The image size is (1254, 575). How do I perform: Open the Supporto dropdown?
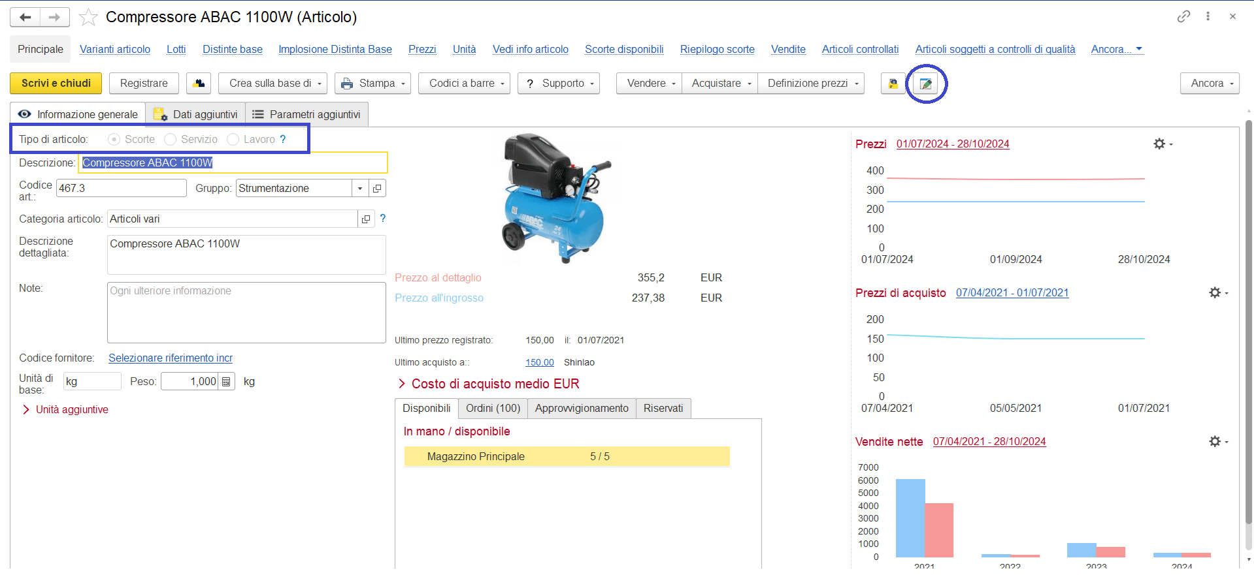tap(559, 84)
